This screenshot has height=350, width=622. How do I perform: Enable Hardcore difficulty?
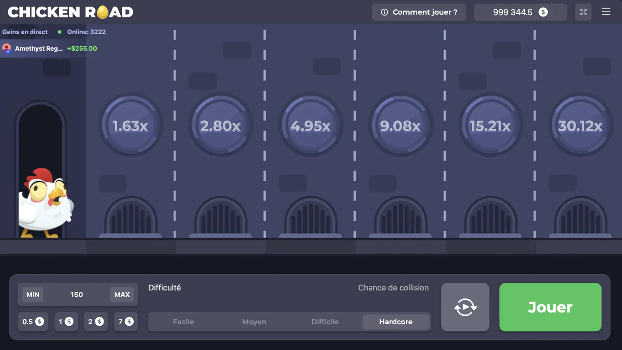[396, 322]
